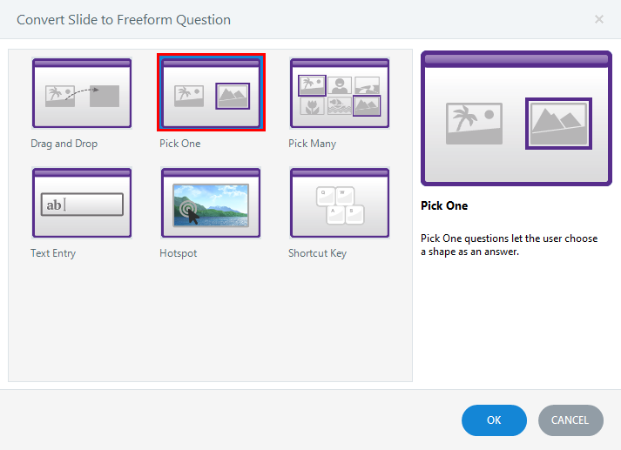The width and height of the screenshot is (621, 450).
Task: Select the Pick Many question thumbnail
Action: click(x=340, y=93)
